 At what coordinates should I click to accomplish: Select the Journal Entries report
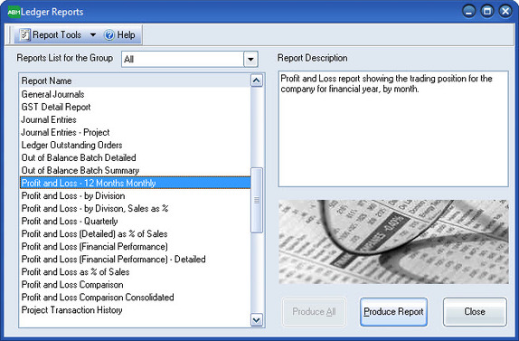point(135,119)
